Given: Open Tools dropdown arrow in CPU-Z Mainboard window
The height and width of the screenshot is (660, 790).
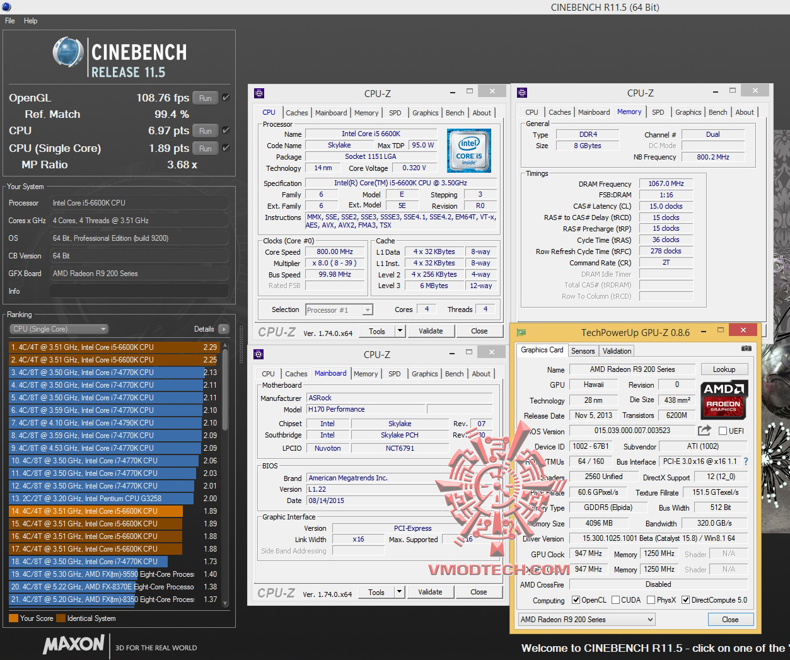Looking at the screenshot, I should (399, 592).
